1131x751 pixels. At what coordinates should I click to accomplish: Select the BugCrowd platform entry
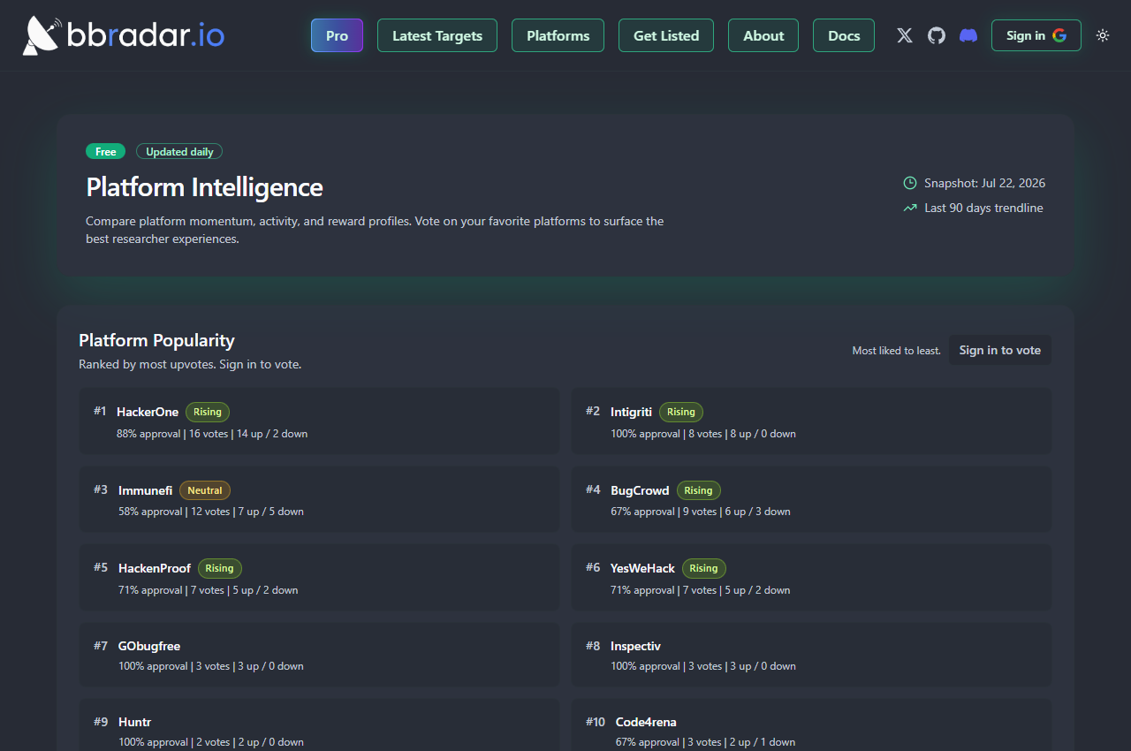coord(811,499)
